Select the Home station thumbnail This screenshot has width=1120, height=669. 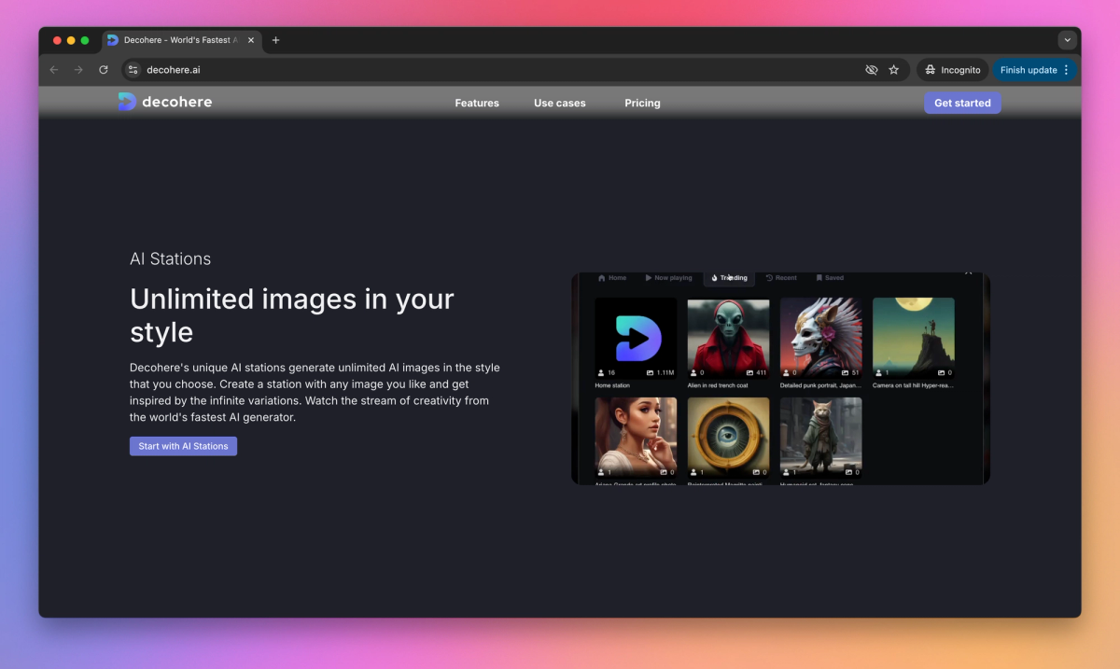(x=636, y=338)
